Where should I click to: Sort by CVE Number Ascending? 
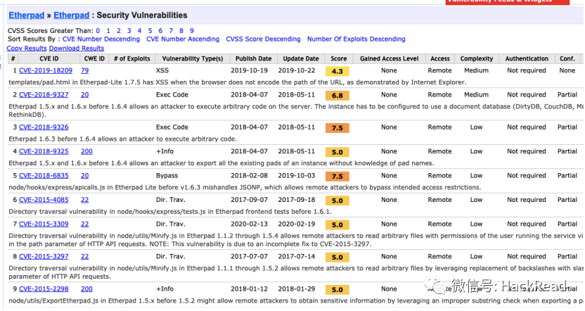[x=183, y=39]
